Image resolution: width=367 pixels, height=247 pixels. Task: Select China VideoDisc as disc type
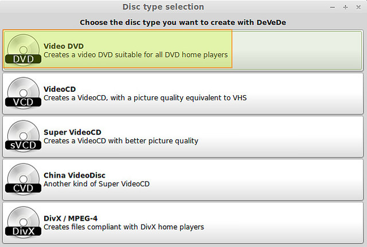75,175
